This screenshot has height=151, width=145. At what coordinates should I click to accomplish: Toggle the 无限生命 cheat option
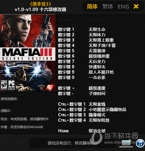[97, 29]
